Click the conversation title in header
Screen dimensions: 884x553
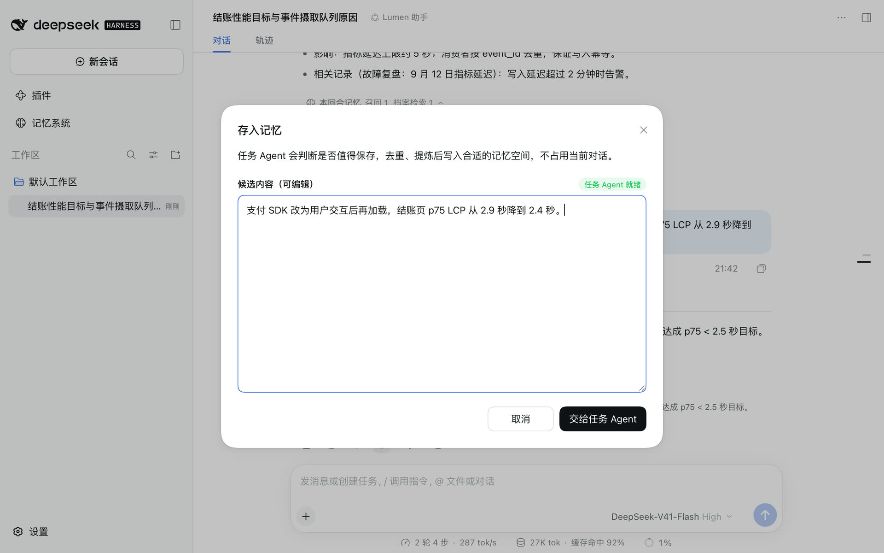tap(285, 17)
